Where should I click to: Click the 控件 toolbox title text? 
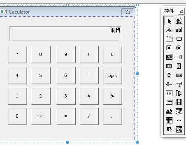point(169,11)
